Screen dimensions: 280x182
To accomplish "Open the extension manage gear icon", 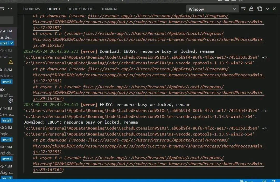I will 11,101.
